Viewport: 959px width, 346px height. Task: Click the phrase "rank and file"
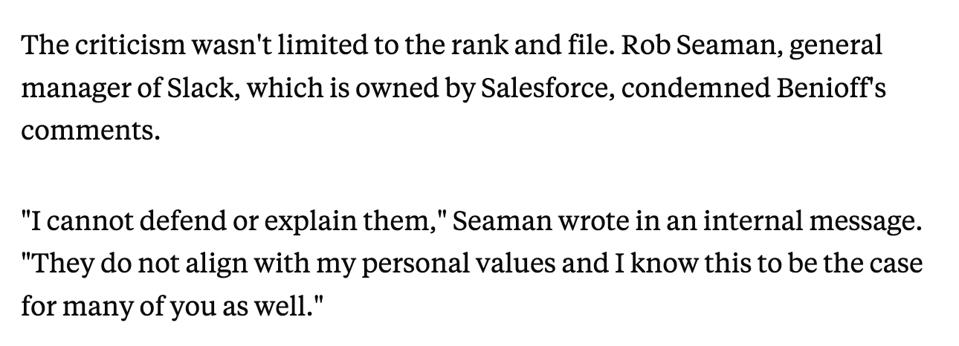click(522, 46)
